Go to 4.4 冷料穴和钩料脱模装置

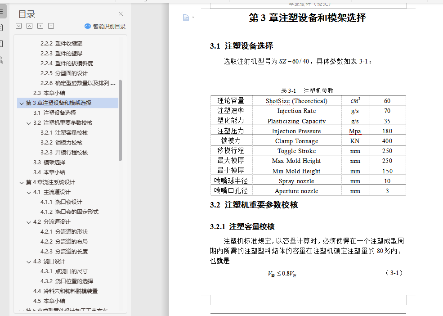point(66,291)
